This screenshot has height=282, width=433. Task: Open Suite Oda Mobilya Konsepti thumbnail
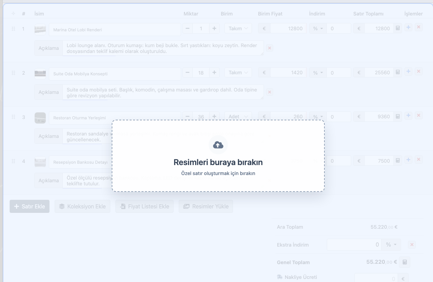pos(40,73)
